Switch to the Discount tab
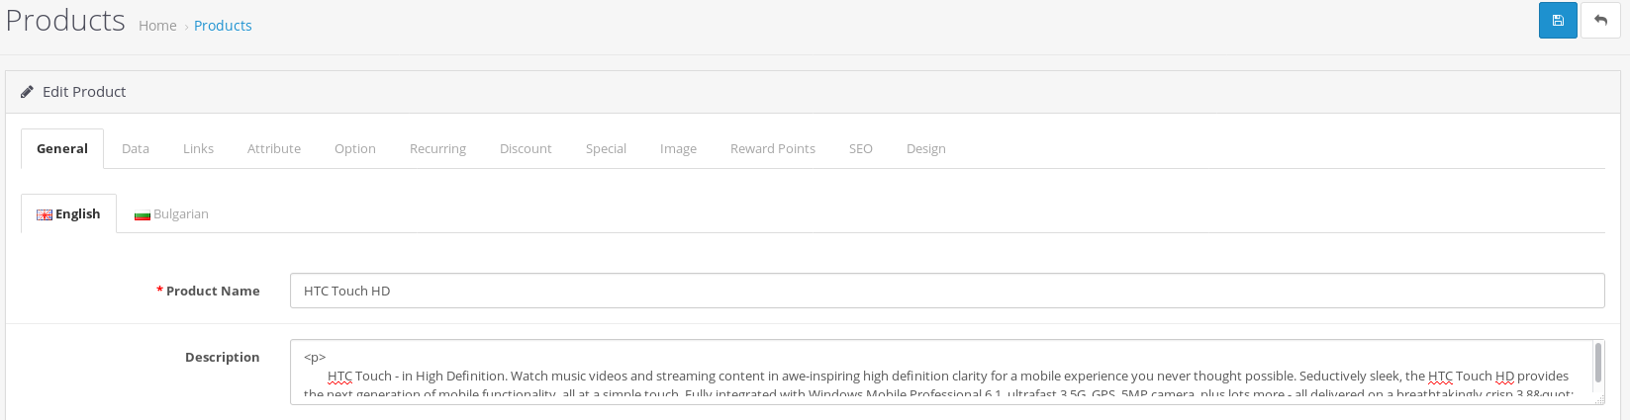 point(526,149)
